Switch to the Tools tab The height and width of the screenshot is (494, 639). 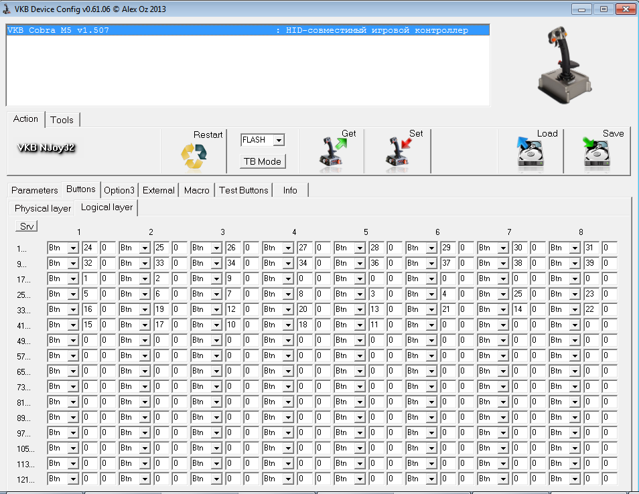(62, 120)
